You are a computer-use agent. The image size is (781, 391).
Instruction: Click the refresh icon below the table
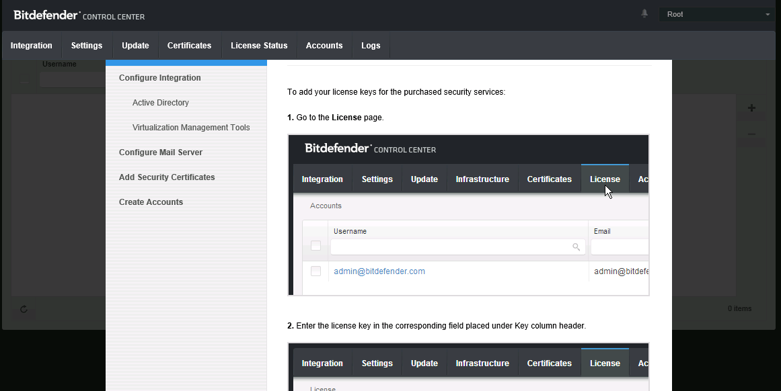point(24,309)
